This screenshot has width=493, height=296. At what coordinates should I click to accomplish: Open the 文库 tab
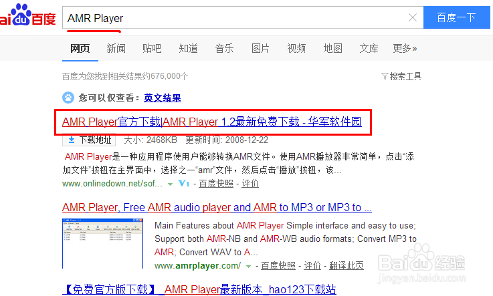pyautogui.click(x=369, y=48)
